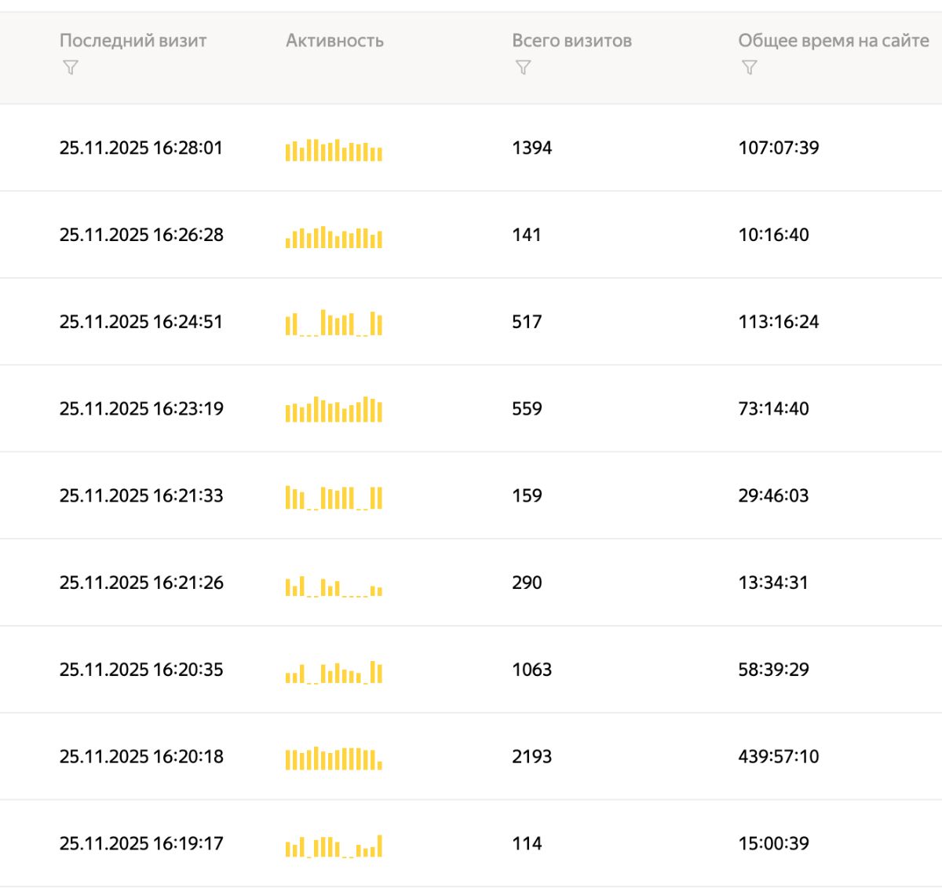This screenshot has height=888, width=942.
Task: Click the 559 total visits value
Action: [527, 408]
